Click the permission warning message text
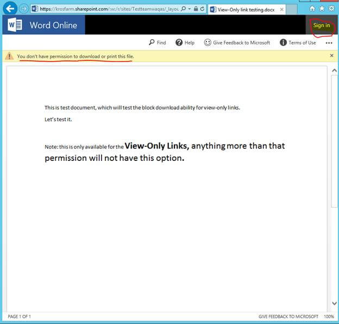This screenshot has width=339, height=324. 76,57
